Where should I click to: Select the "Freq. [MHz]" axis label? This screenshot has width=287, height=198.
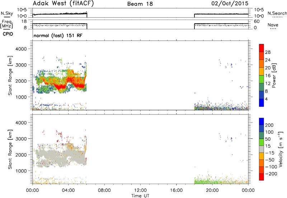pyautogui.click(x=7, y=24)
